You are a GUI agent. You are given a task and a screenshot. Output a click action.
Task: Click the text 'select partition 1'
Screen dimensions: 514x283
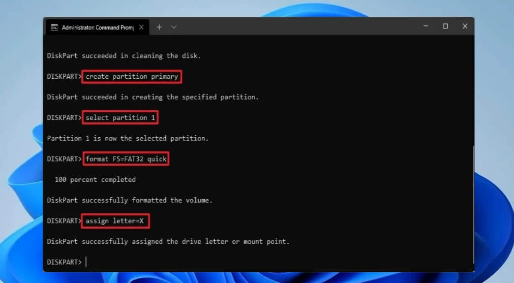[120, 117]
